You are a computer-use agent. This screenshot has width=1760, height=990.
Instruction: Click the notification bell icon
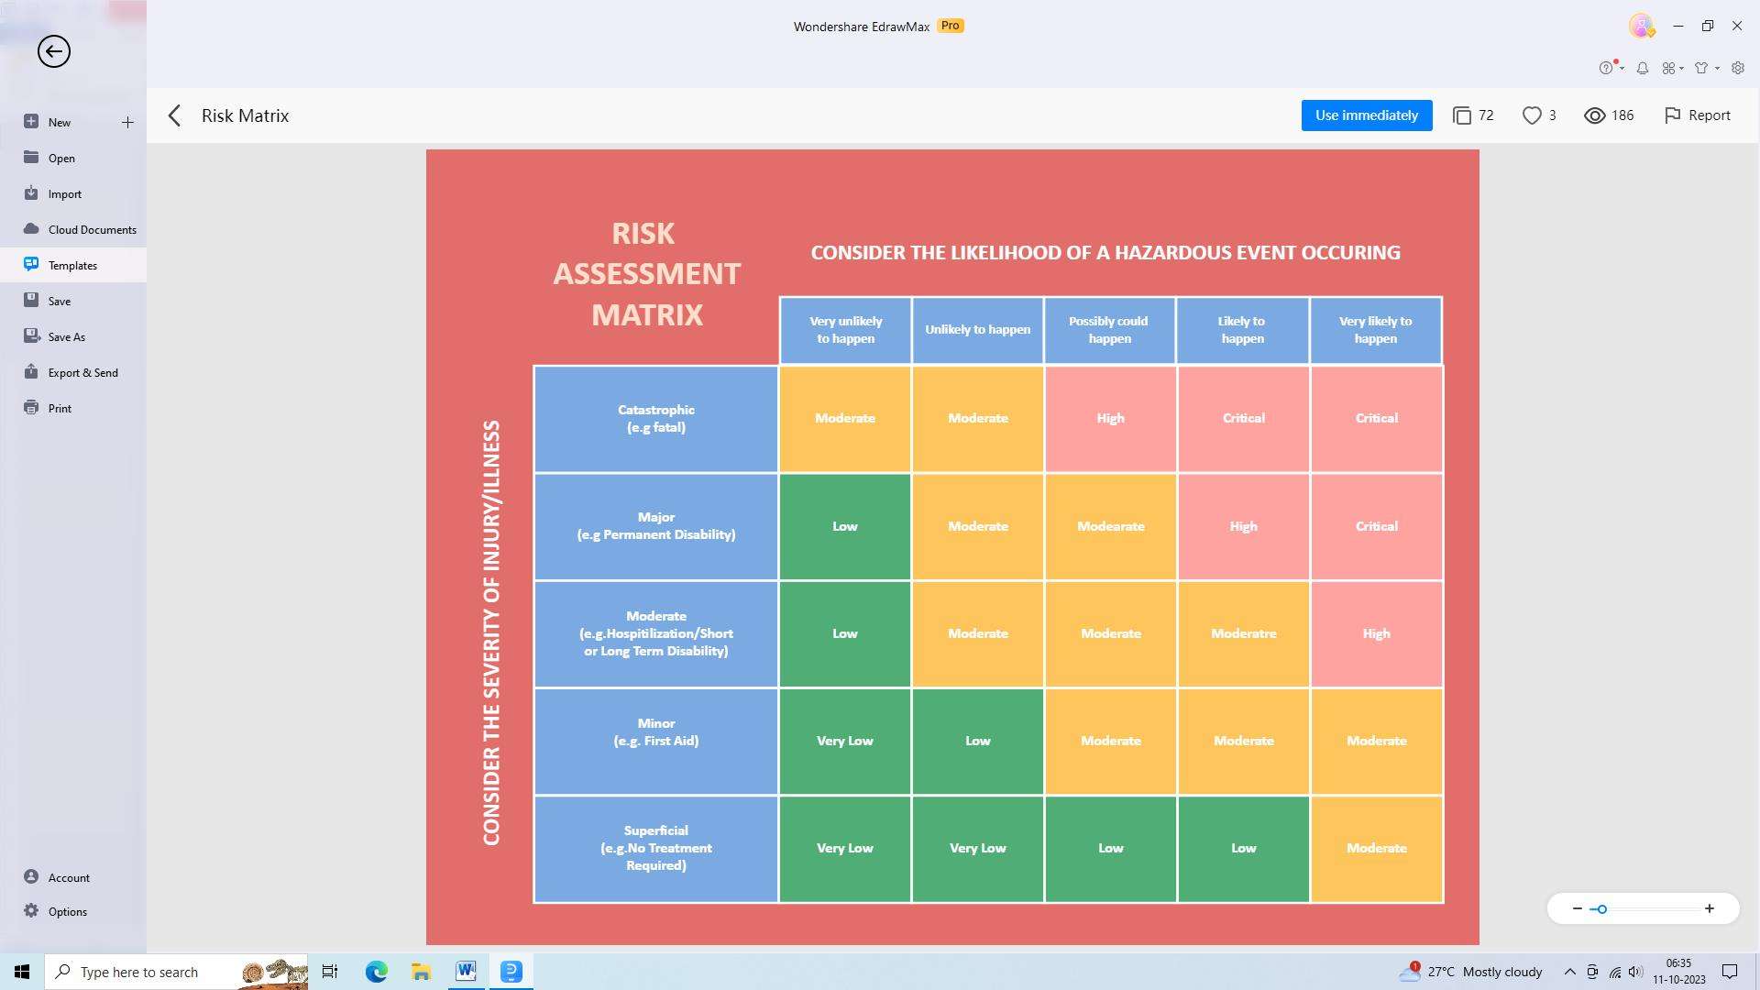pyautogui.click(x=1642, y=67)
